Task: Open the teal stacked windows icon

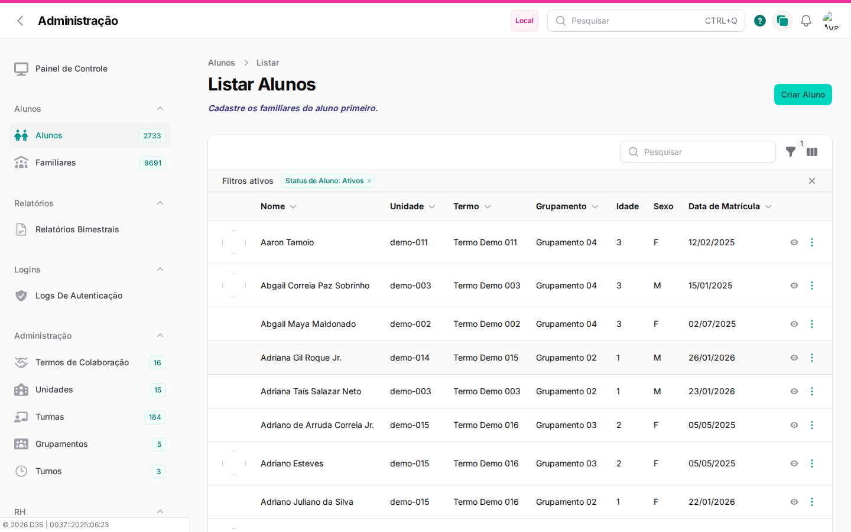Action: (782, 21)
